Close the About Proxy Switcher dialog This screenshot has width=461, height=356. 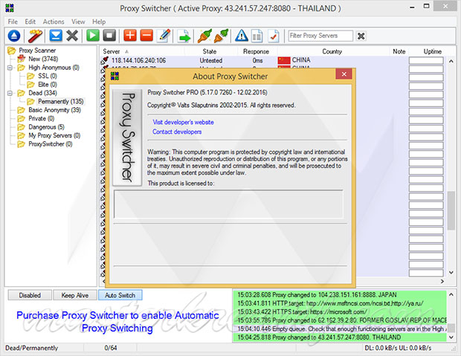click(x=344, y=74)
